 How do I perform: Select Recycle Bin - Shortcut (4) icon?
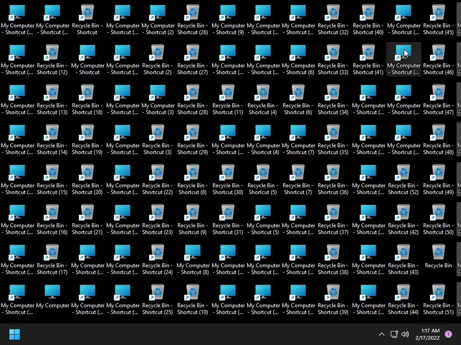pyautogui.click(x=263, y=99)
